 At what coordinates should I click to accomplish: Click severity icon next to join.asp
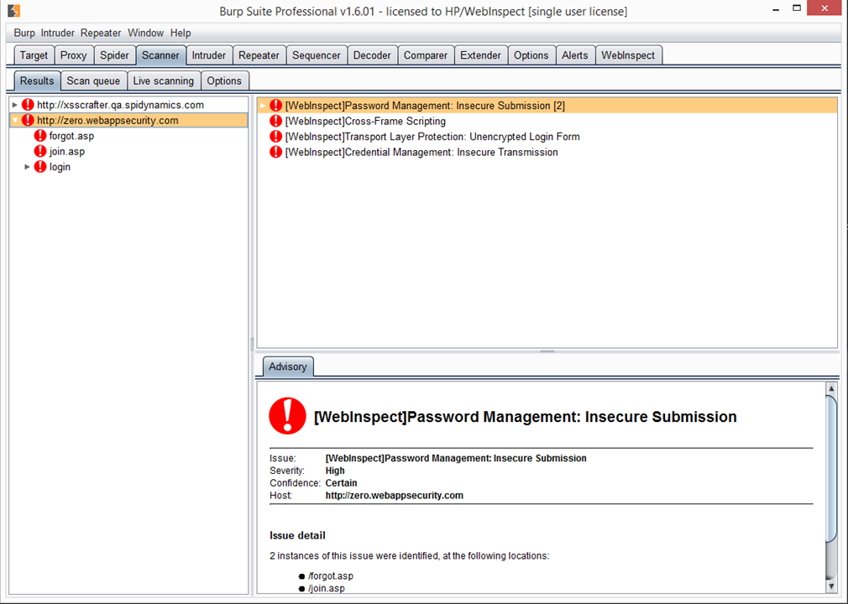pos(40,151)
